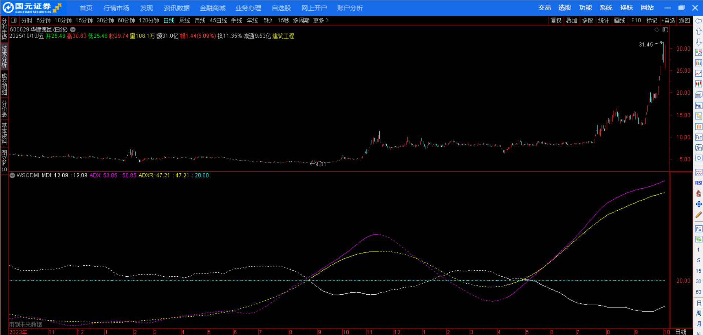Image resolution: width=703 pixels, height=335 pixels.
Task: Click the red dollar sign icon
Action: tap(699, 193)
